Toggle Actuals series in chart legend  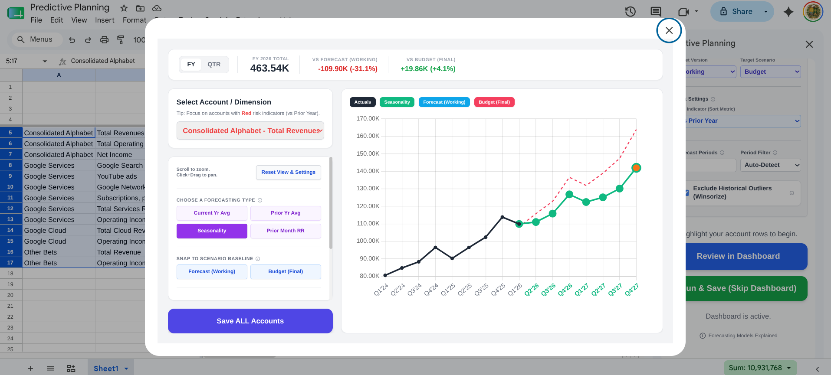(362, 102)
